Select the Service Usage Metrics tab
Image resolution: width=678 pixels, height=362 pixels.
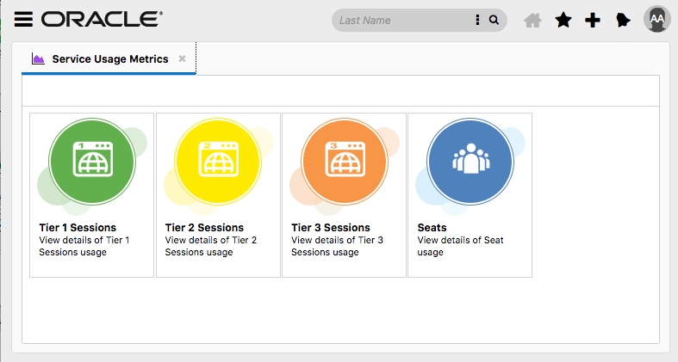[109, 59]
